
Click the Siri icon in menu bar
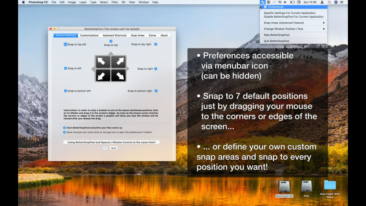pyautogui.click(x=336, y=2)
